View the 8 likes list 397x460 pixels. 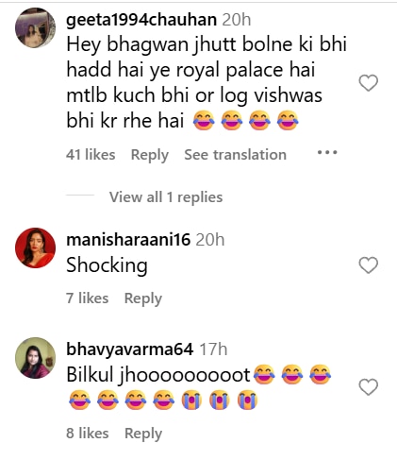coord(88,434)
